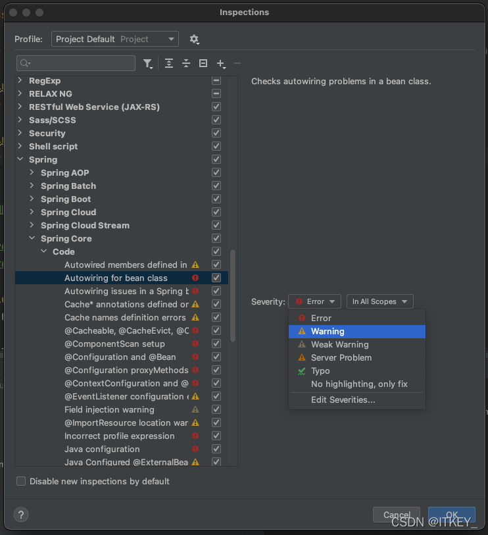The image size is (488, 535).
Task: Open the Profile Project Default dropdown
Action: (115, 39)
